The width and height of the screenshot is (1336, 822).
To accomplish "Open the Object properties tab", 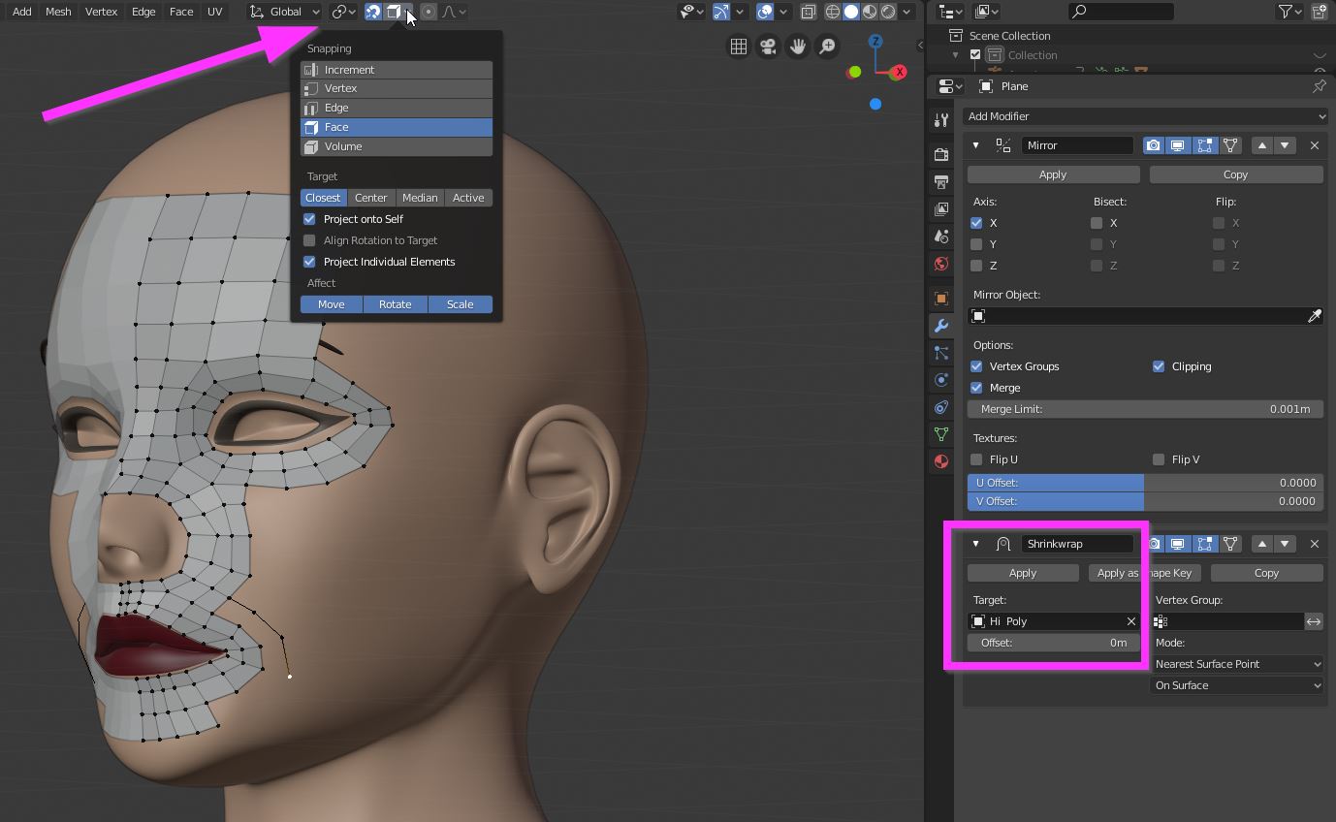I will pos(941,299).
